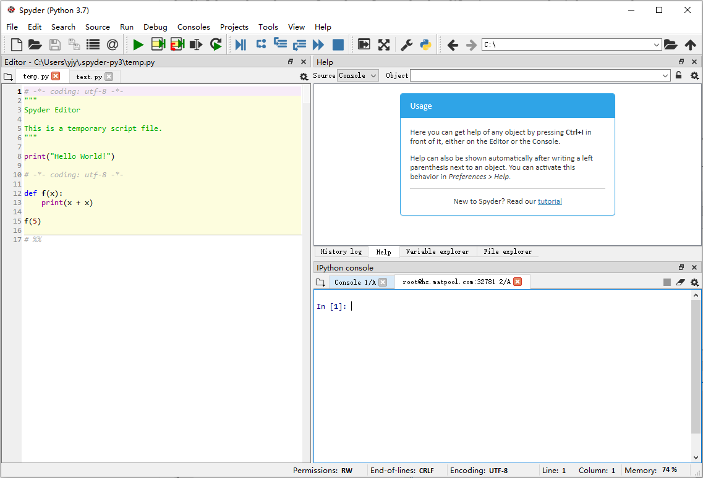This screenshot has width=703, height=478.
Task: Close the test.py editor tab
Action: coord(109,77)
